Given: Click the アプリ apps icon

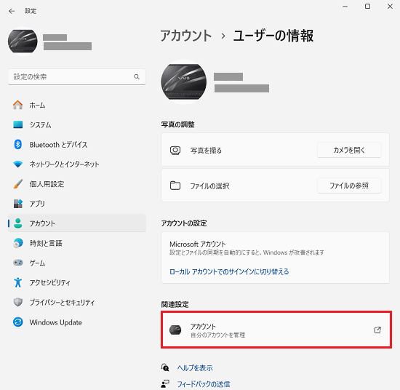Looking at the screenshot, I should (18, 204).
